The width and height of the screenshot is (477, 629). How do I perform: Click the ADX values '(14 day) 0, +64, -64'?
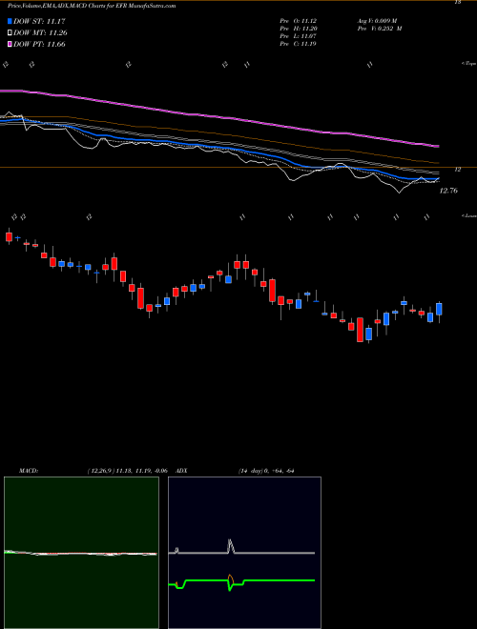[x=266, y=471]
